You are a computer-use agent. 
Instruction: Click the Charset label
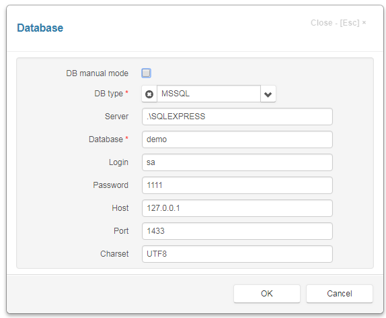tap(114, 254)
